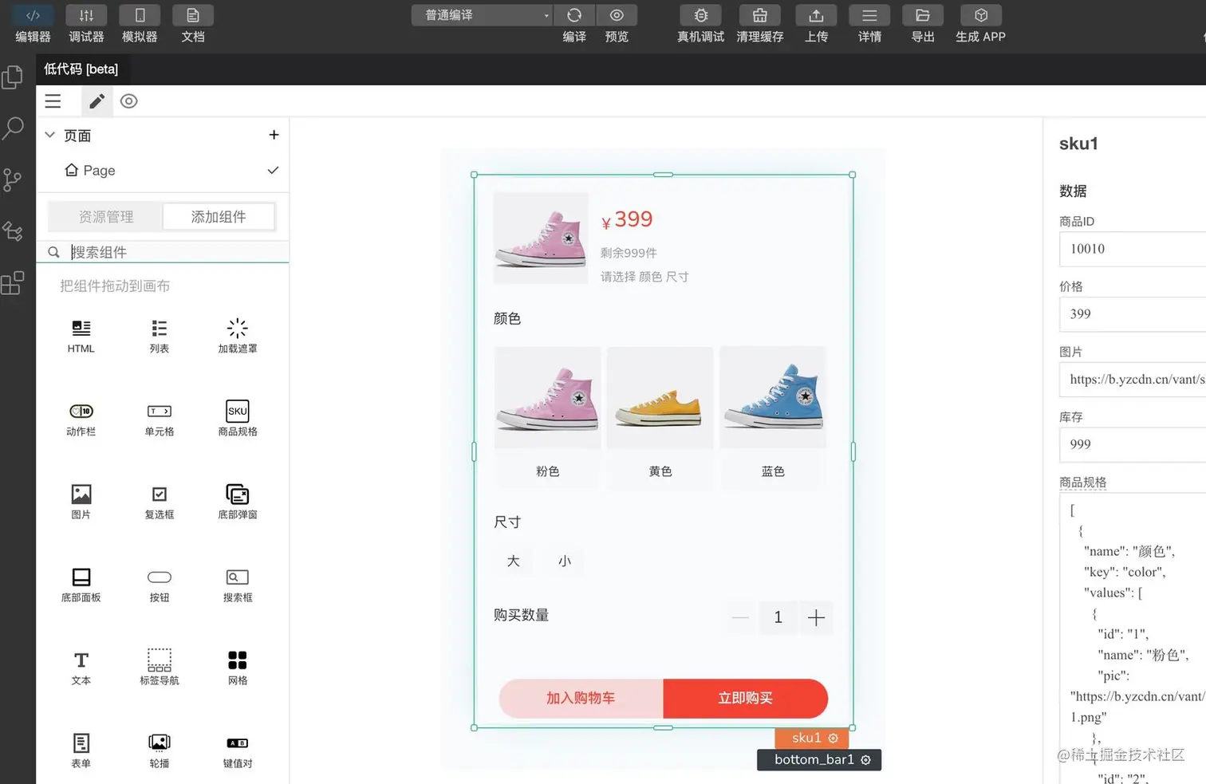The height and width of the screenshot is (784, 1206).
Task: Open the hamburger menu in low-code panel
Action: 53,101
